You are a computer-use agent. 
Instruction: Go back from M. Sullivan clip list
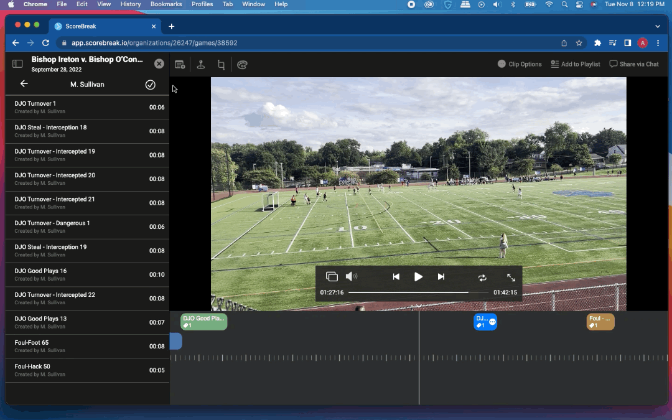[x=24, y=84]
